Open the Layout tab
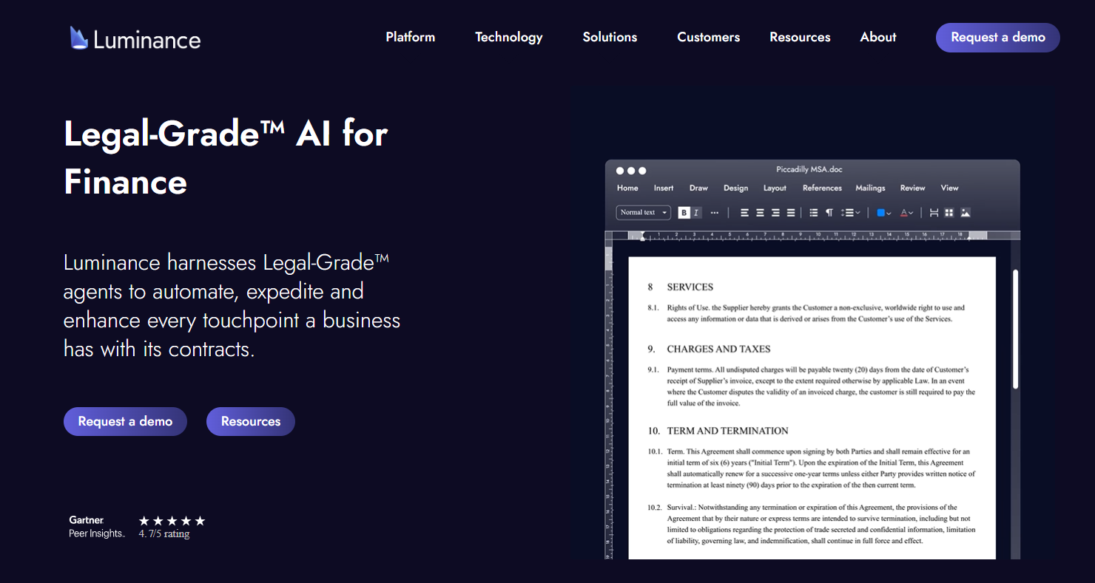The image size is (1095, 583). [x=775, y=188]
